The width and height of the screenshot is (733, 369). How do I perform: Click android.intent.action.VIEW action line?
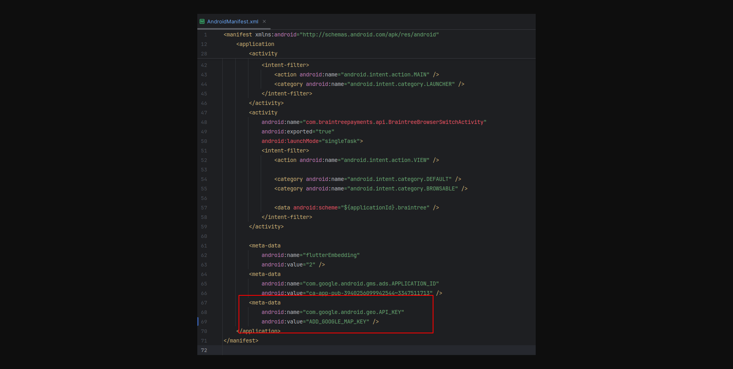(x=357, y=160)
